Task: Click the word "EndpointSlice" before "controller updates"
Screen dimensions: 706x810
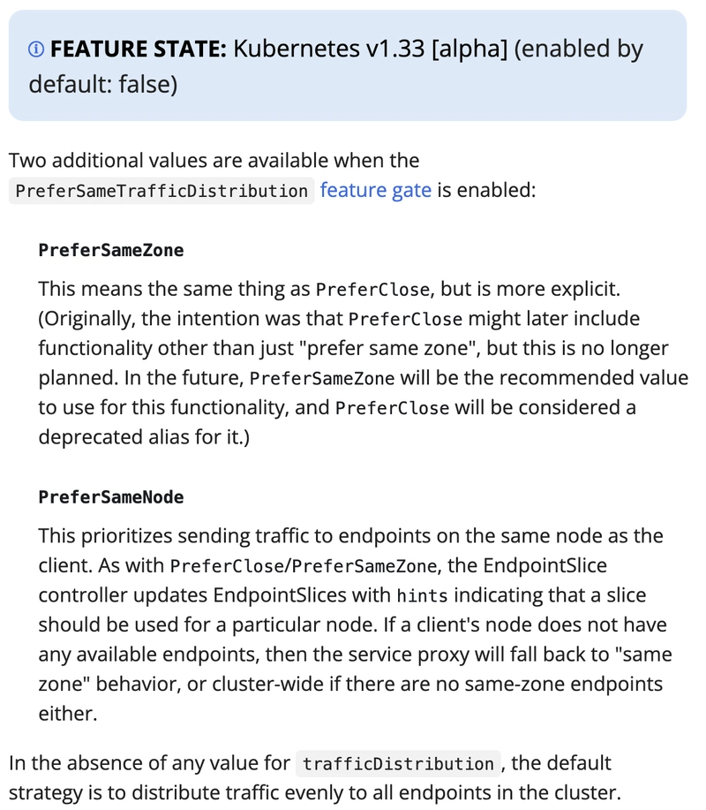Action: (x=545, y=565)
